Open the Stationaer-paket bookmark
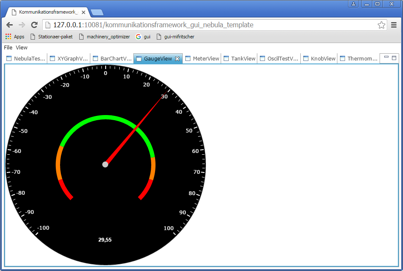403x271 pixels. point(52,37)
